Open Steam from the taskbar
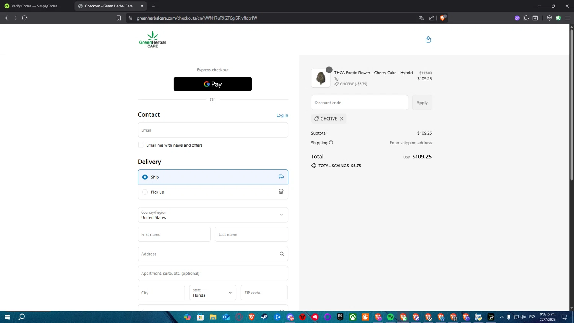The height and width of the screenshot is (323, 574). coord(264,317)
